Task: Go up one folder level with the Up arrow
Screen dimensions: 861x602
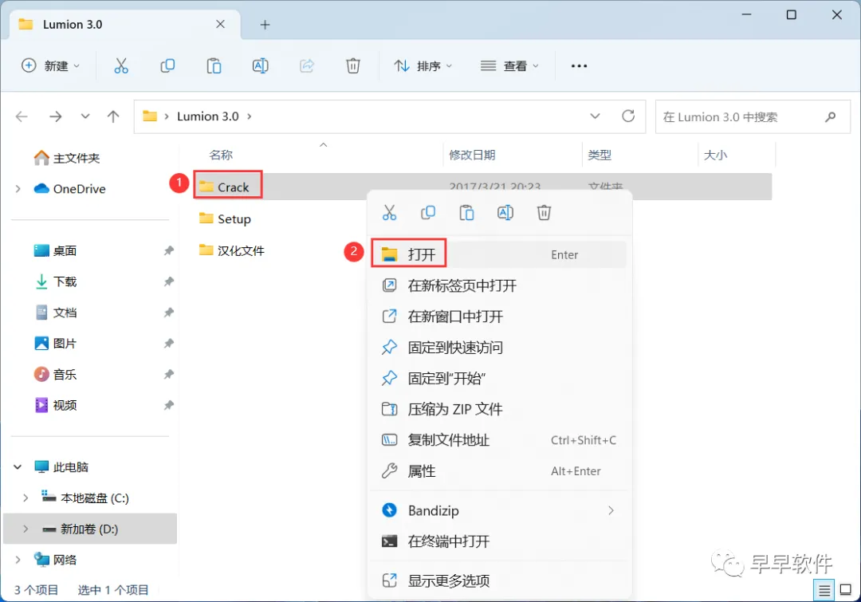Action: [113, 116]
